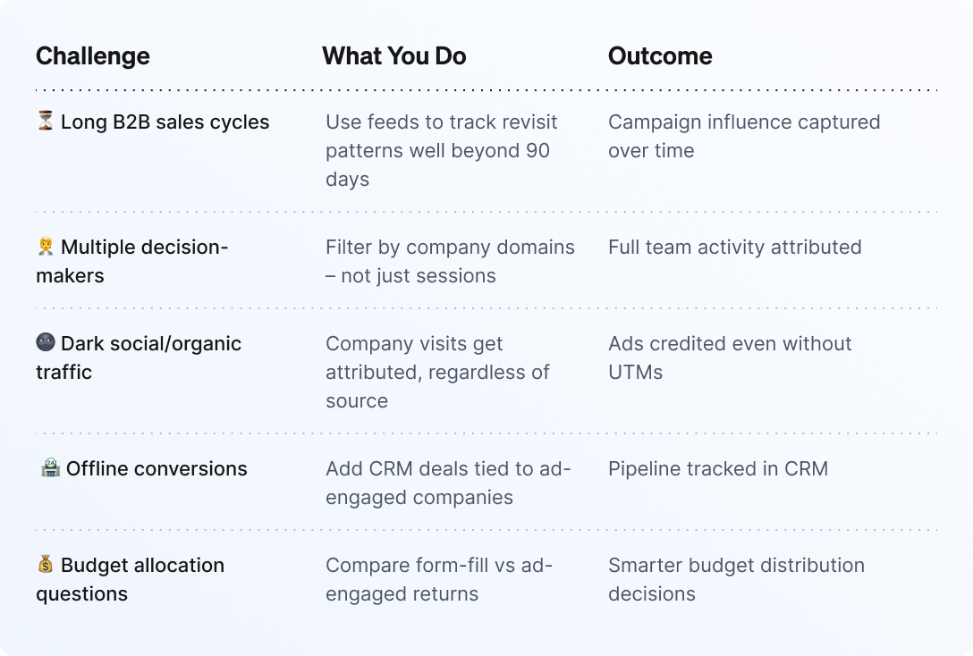Select the What You Do column header
This screenshot has height=656, width=973.
coord(394,56)
